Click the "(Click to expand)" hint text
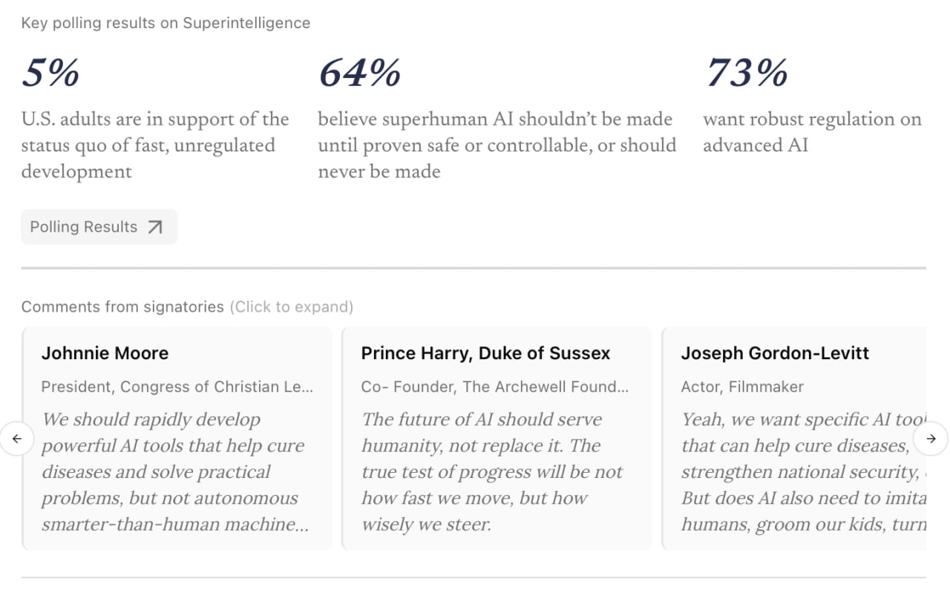This screenshot has width=950, height=590. [x=291, y=307]
